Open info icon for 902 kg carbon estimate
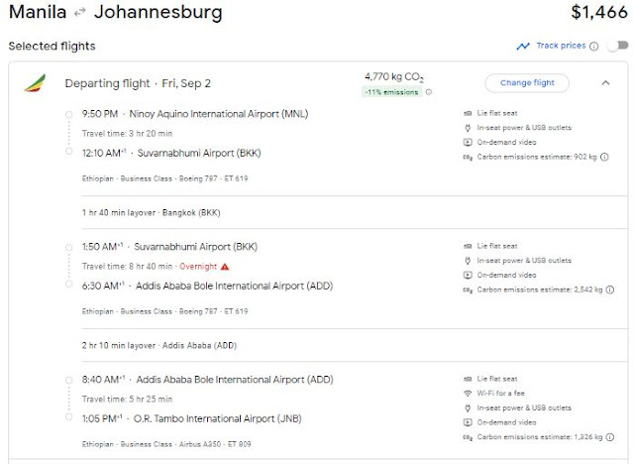This screenshot has width=634, height=464. click(x=604, y=157)
